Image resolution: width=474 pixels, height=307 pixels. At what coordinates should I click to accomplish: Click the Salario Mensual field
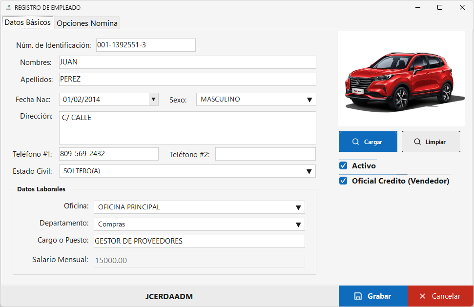[199, 261]
